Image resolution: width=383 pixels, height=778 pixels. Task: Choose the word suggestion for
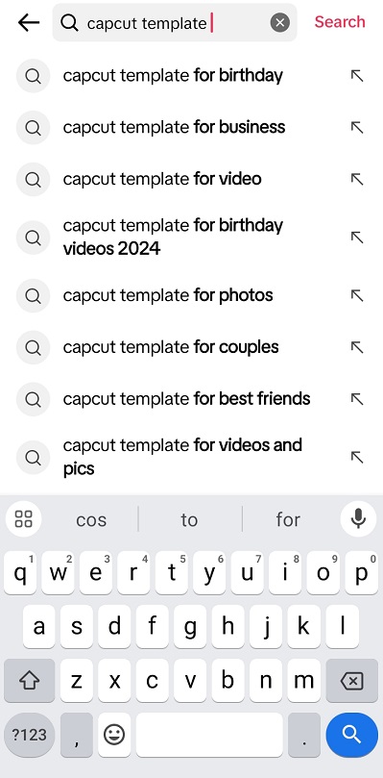[x=288, y=520]
